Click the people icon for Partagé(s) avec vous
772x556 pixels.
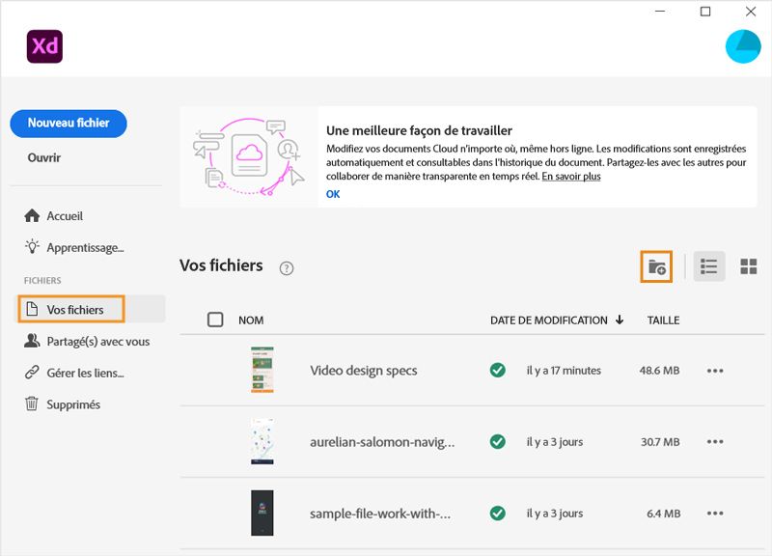(x=32, y=341)
